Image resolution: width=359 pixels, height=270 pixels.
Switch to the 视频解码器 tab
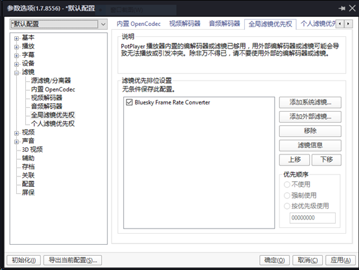(x=185, y=23)
